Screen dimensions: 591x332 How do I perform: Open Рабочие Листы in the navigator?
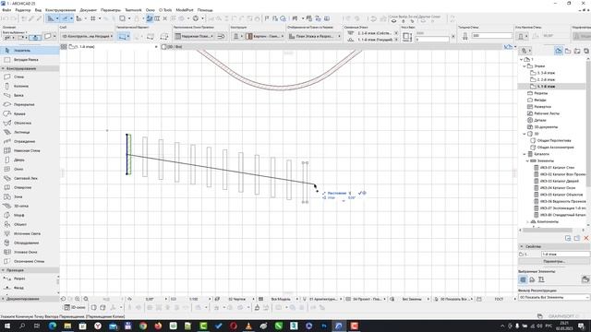click(547, 113)
